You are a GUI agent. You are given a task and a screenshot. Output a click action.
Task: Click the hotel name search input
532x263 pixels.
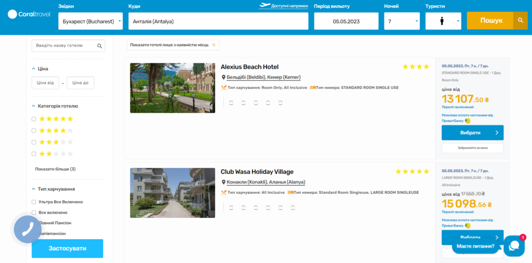pyautogui.click(x=68, y=46)
